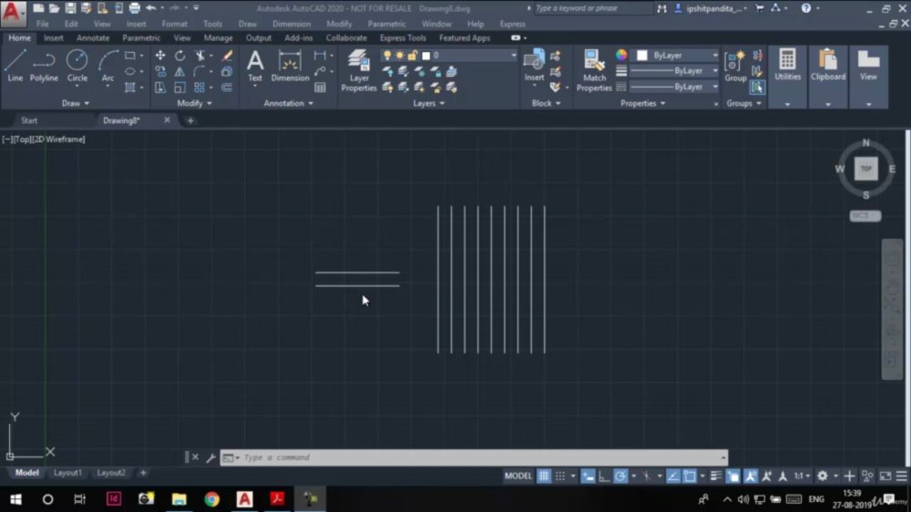This screenshot has height=512, width=911.
Task: Add a new drawing tab
Action: pos(190,121)
